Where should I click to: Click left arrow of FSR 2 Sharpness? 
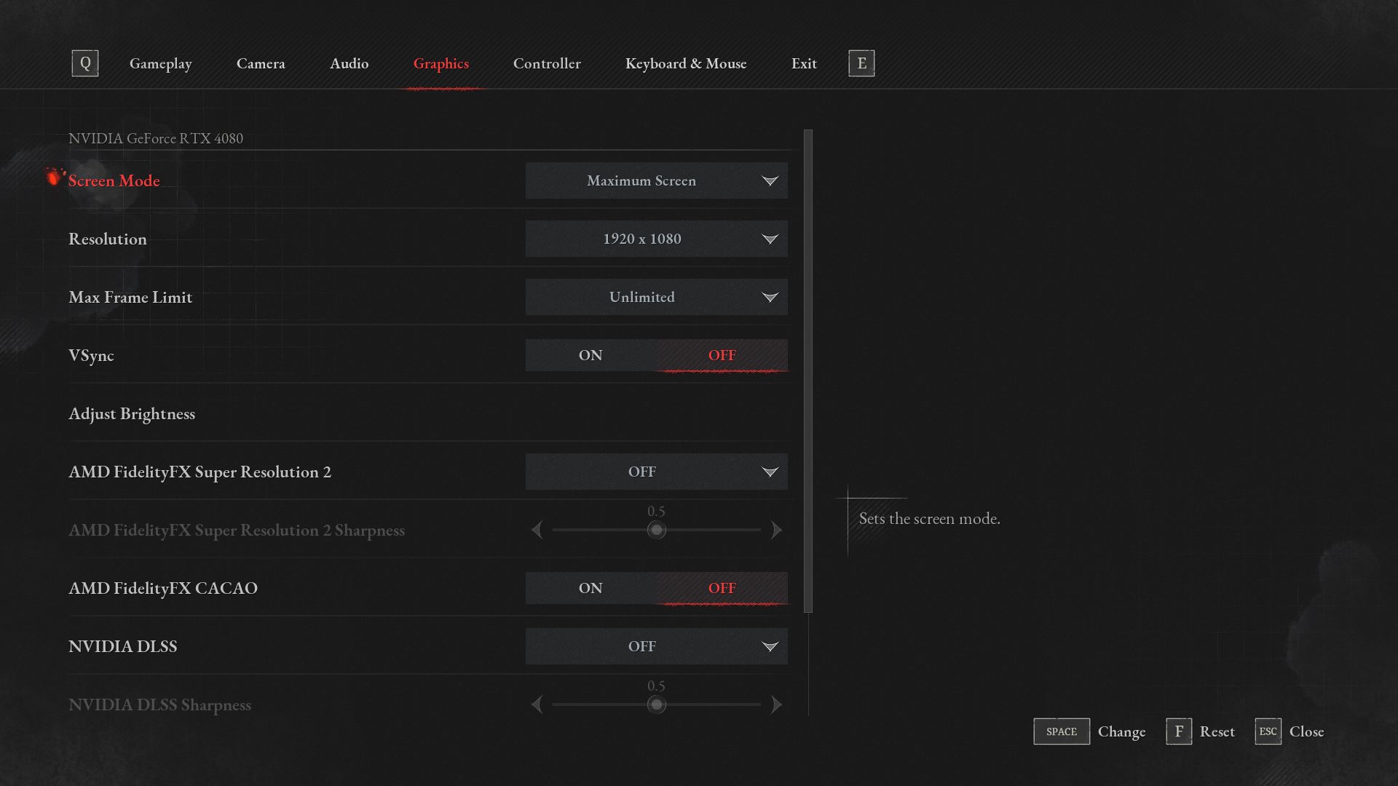tap(537, 530)
